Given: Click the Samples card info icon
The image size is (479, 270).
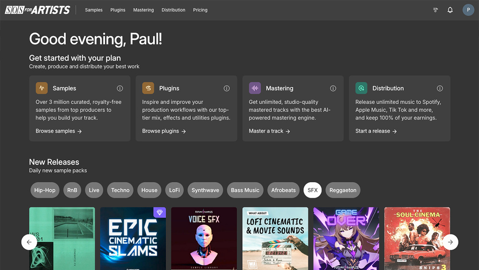Looking at the screenshot, I should (120, 88).
